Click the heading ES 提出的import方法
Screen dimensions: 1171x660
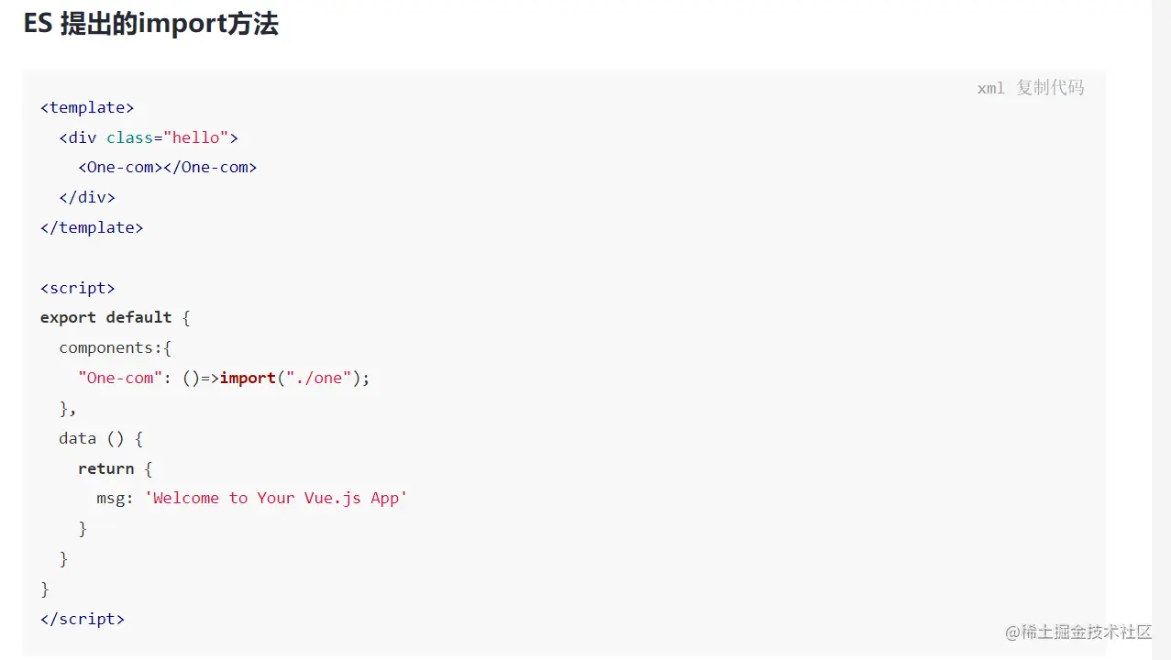click(150, 24)
